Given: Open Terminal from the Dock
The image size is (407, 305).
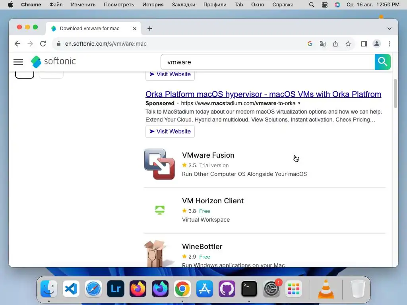Looking at the screenshot, I should (x=249, y=289).
